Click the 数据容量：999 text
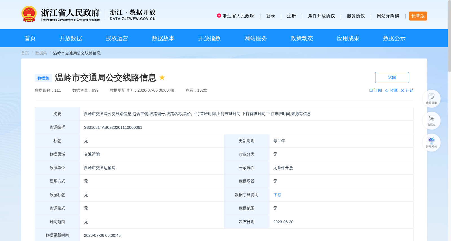 (85, 91)
